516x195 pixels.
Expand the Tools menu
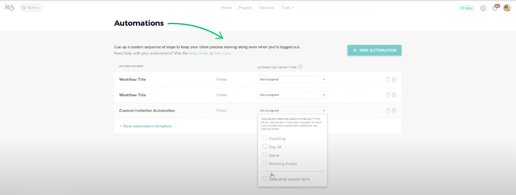[x=288, y=7]
